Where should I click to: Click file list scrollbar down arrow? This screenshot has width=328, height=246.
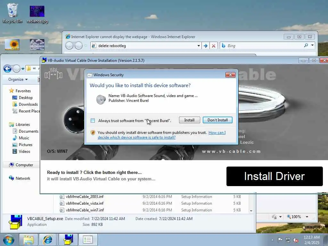click(x=251, y=211)
